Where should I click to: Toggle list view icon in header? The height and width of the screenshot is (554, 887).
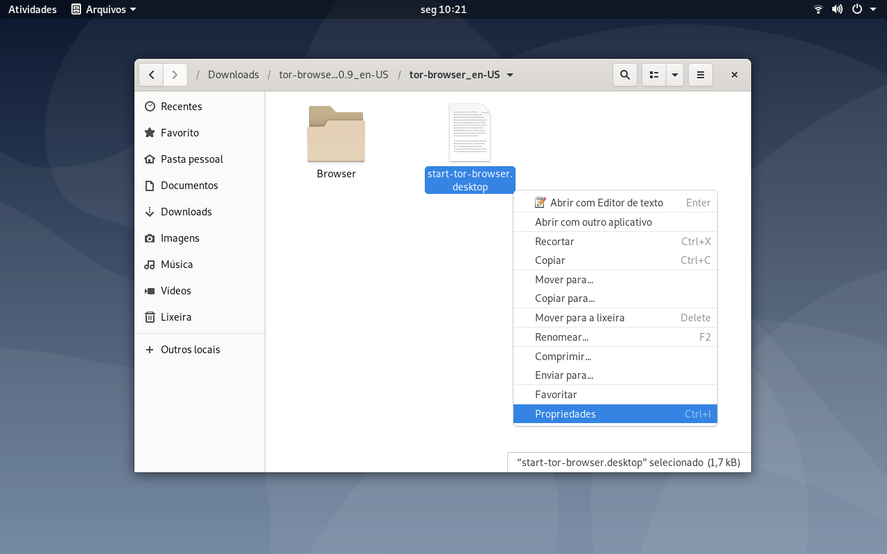tap(654, 75)
